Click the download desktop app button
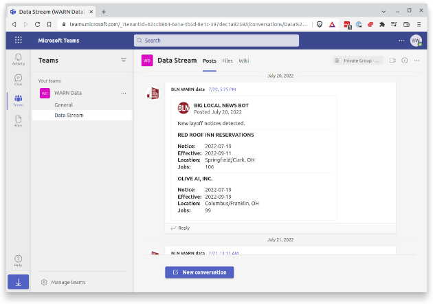Screen dimensions: 433x304 (x=19, y=282)
